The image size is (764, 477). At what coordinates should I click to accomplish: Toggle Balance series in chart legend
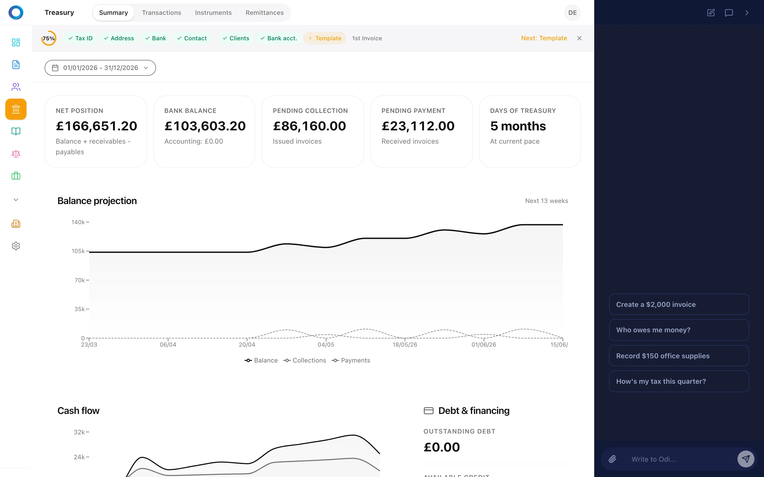(261, 360)
